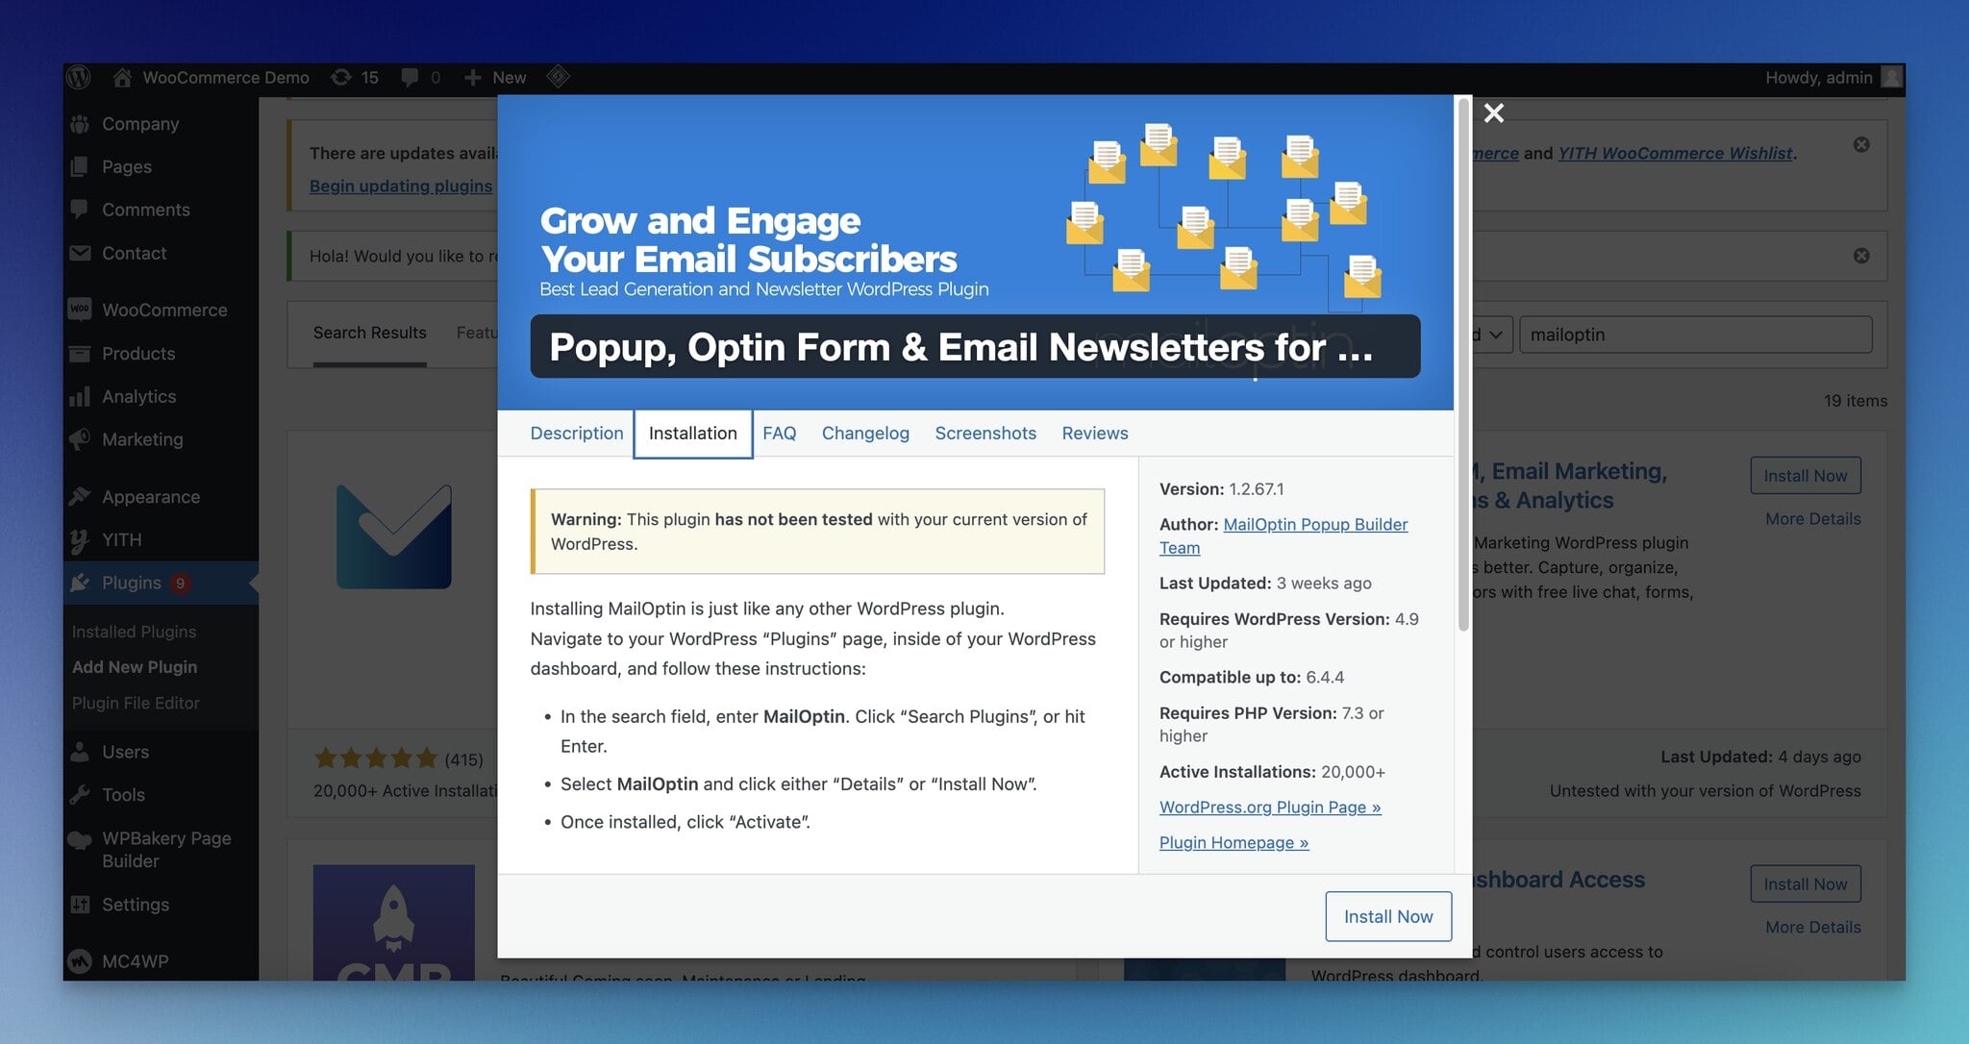Focus the plugin search field containing mailoptin

[1696, 335]
